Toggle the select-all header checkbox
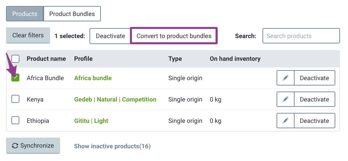This screenshot has height=161, width=348. coord(15,59)
